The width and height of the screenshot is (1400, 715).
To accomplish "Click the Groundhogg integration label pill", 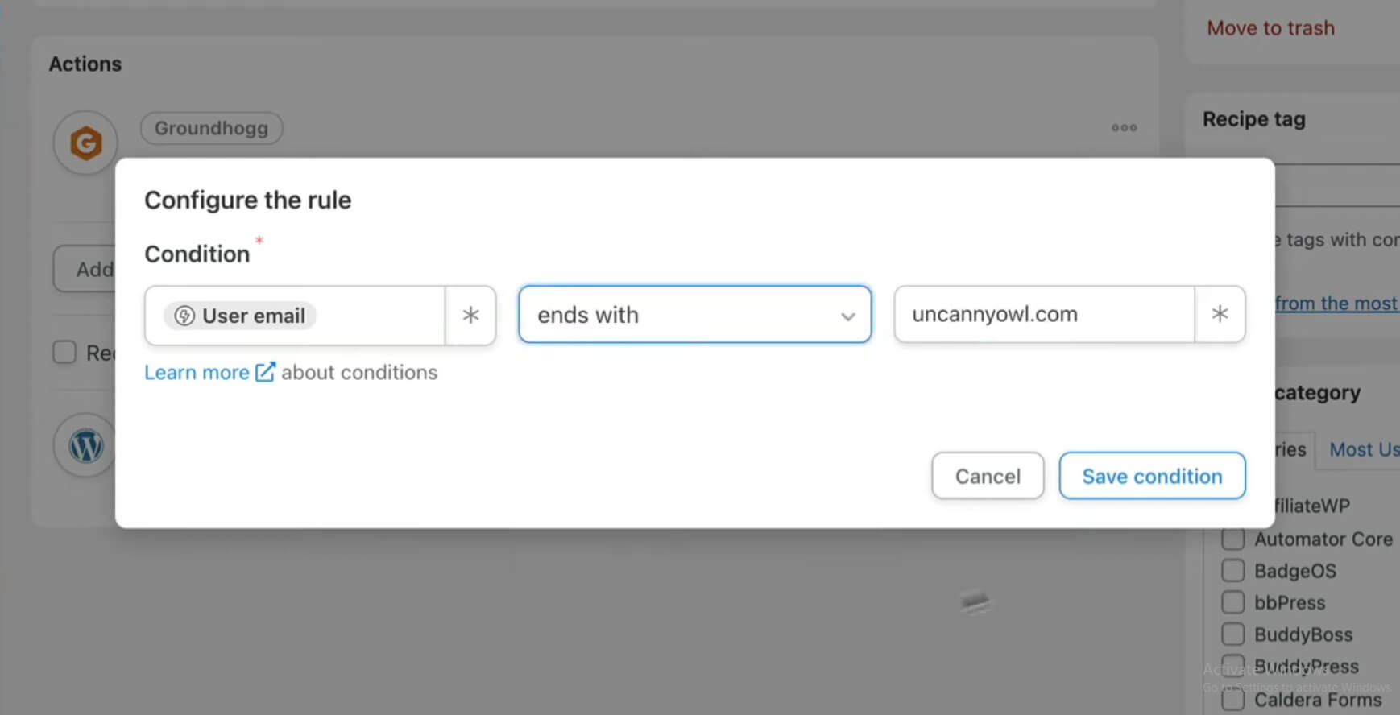I will pos(211,128).
